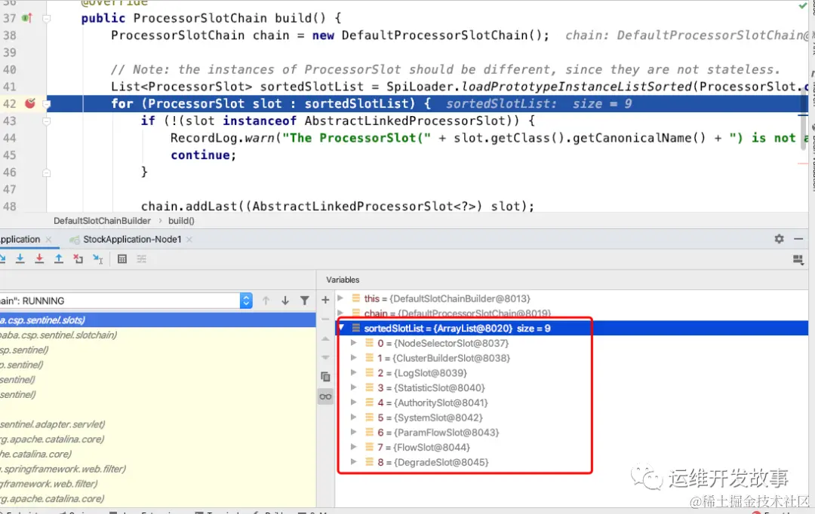Click line number 48 in the gutter
Viewport: 815px width, 514px height.
pyautogui.click(x=9, y=206)
